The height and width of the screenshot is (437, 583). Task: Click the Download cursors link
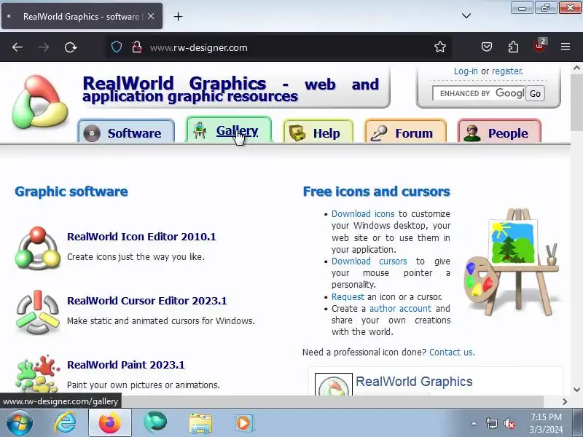[369, 261]
